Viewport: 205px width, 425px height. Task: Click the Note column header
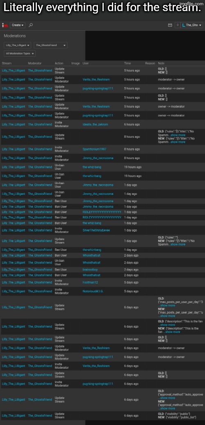click(161, 63)
